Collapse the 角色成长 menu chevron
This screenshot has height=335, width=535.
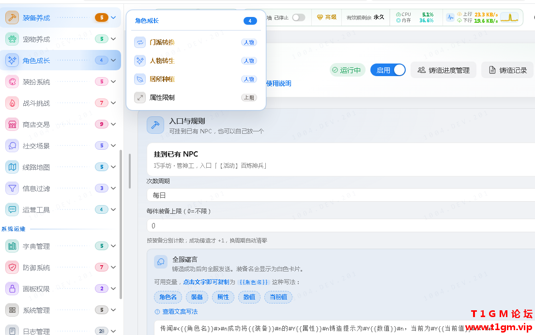coord(113,60)
